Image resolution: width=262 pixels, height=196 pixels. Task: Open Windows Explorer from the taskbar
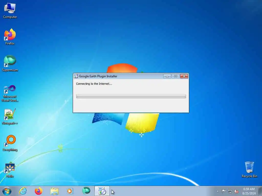[54, 191]
